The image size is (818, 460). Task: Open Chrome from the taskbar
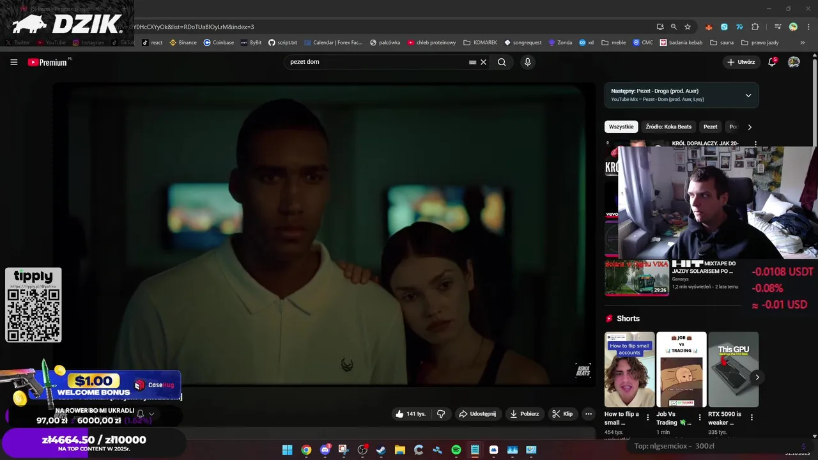[306, 450]
